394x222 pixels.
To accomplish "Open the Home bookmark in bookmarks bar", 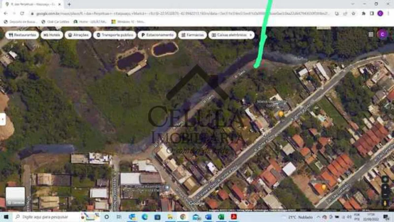I will pyautogui.click(x=90, y=22).
